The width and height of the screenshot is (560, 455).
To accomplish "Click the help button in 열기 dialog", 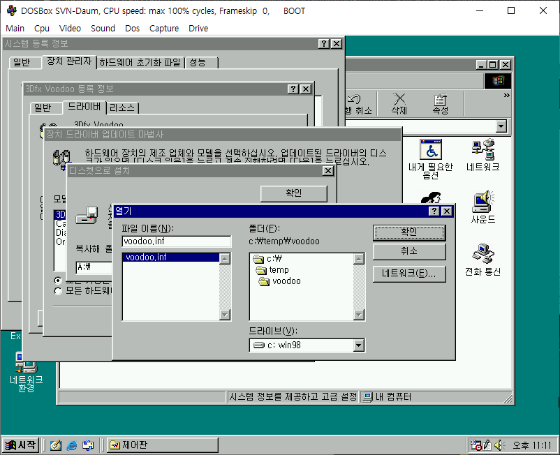I will coord(434,211).
